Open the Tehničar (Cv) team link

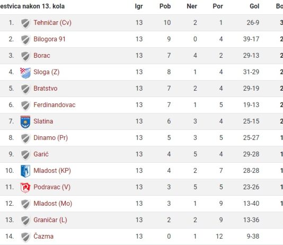[x=52, y=23]
